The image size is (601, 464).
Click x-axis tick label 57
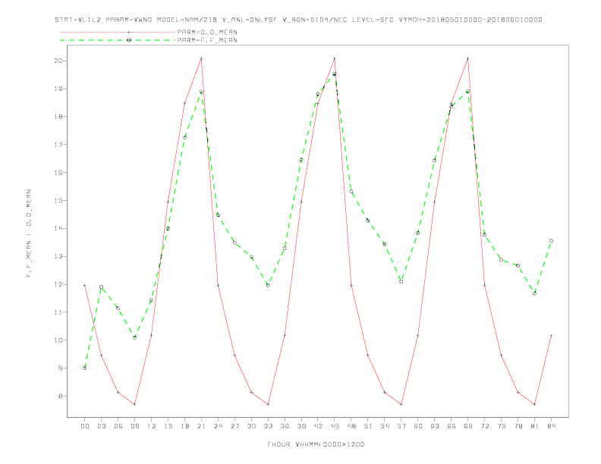tap(401, 426)
